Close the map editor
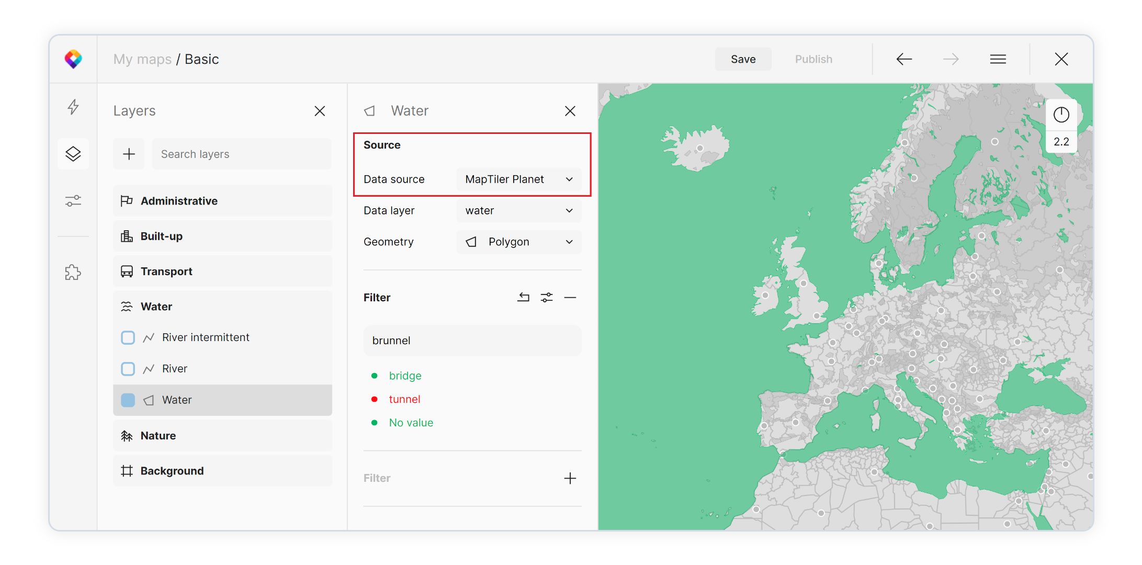 click(1061, 59)
